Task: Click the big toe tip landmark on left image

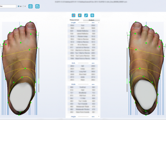Action: pos(30,21)
